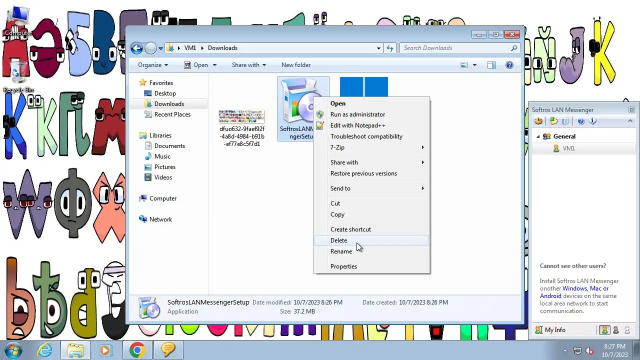Image resolution: width=640 pixels, height=360 pixels.
Task: Follow the Android link in the Messenger panel
Action: 551,296
